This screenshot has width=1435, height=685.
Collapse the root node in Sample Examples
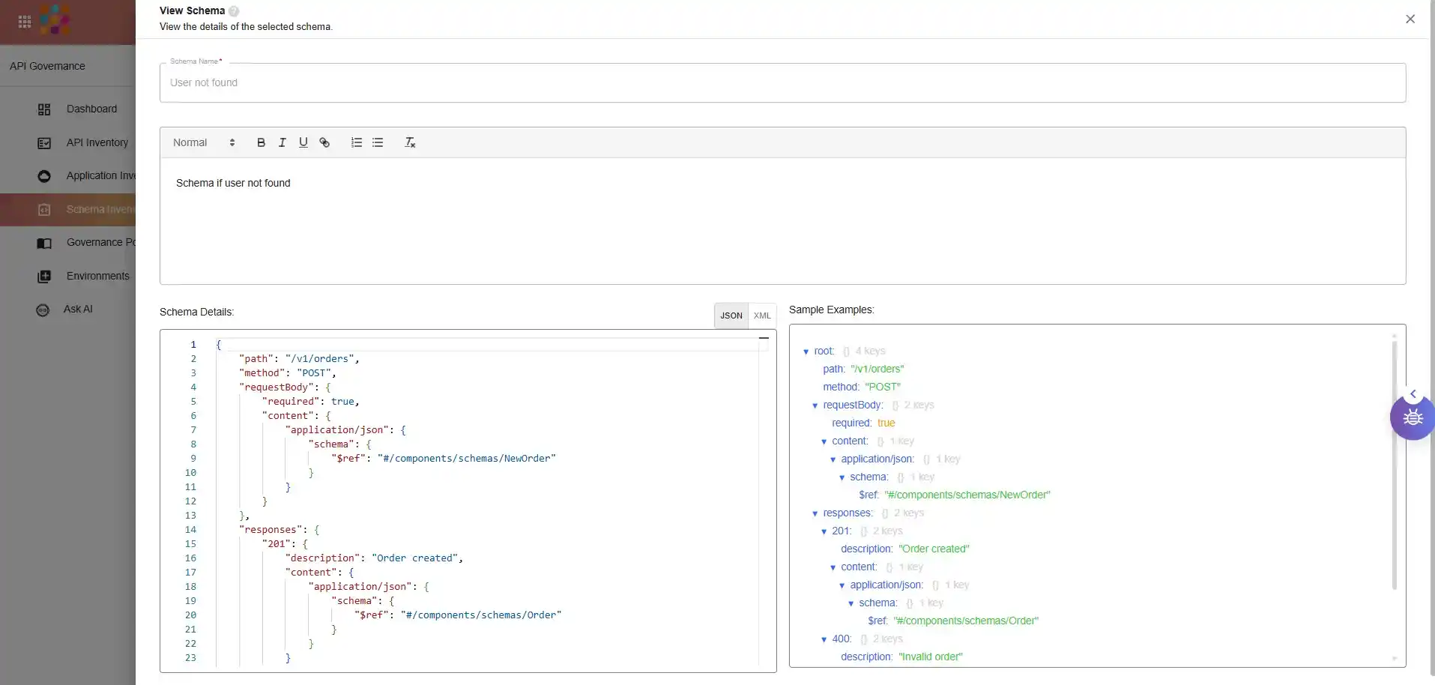tap(806, 351)
